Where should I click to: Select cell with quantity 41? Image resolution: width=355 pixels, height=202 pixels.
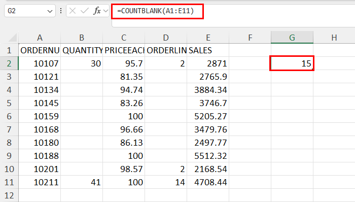coord(82,182)
